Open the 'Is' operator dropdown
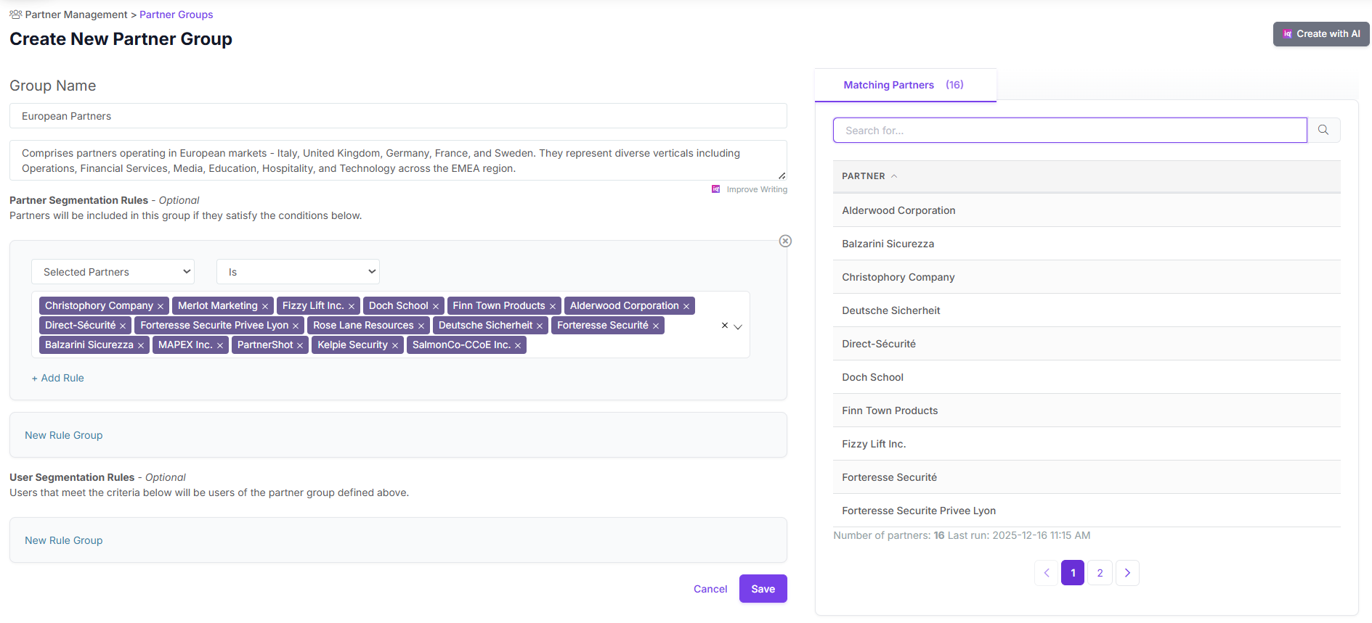Viewport: 1372px width, 623px height. coord(298,272)
